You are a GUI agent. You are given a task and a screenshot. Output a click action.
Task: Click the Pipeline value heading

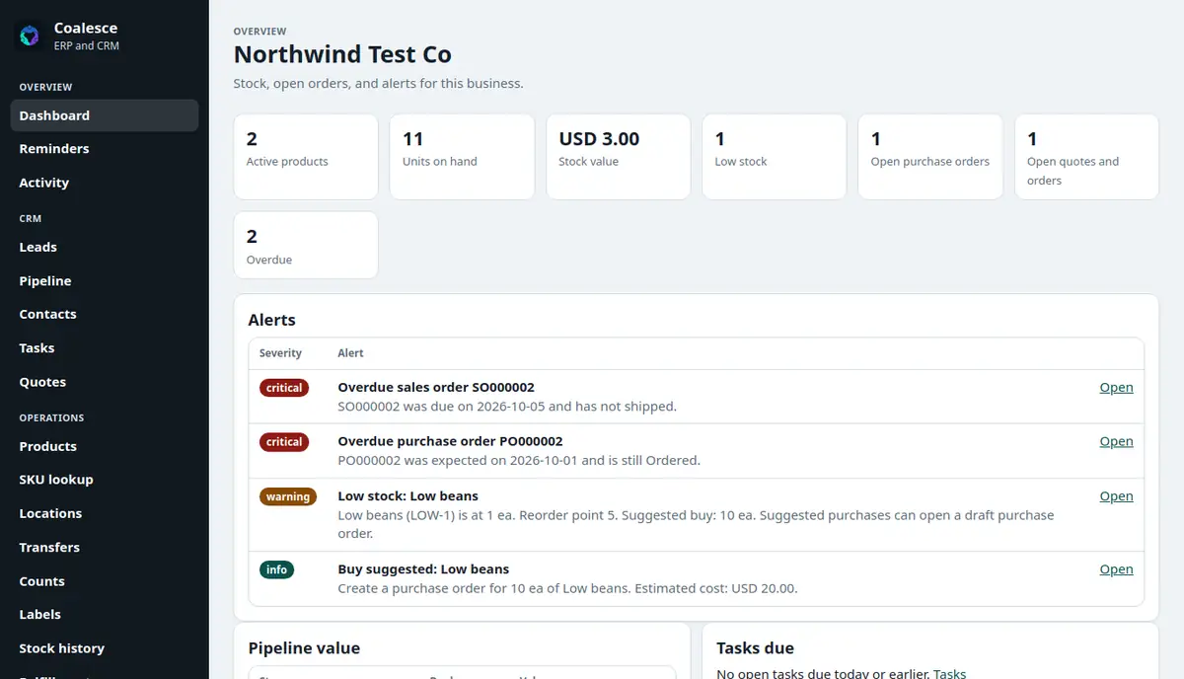pos(304,648)
